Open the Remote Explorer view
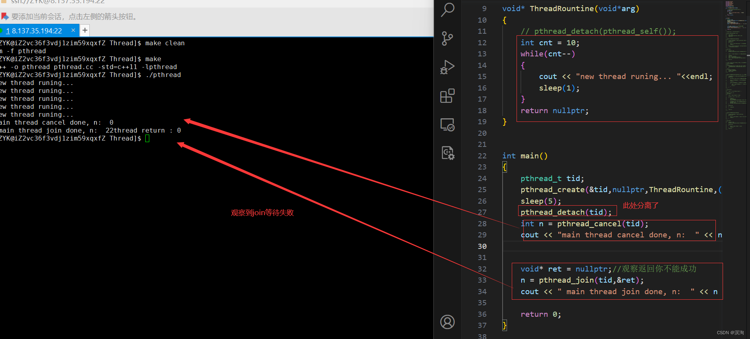The width and height of the screenshot is (750, 339). (x=447, y=125)
